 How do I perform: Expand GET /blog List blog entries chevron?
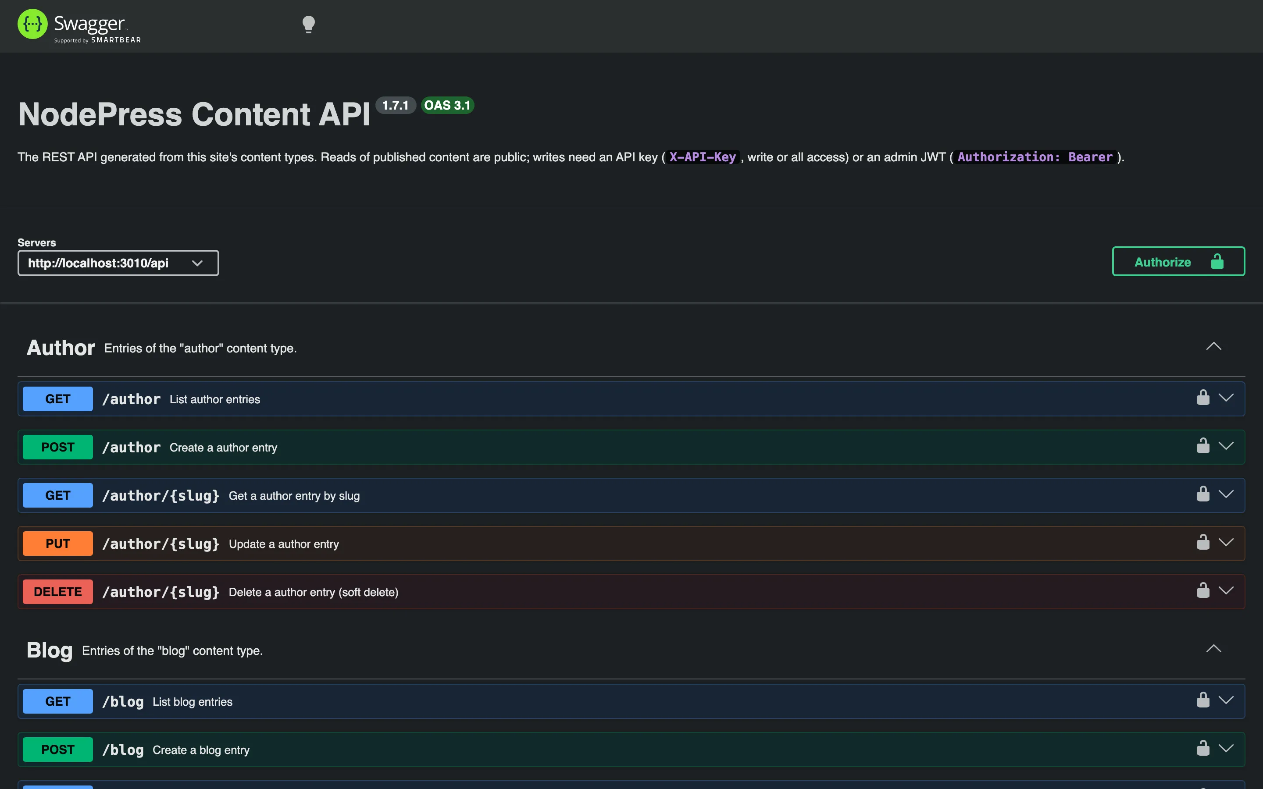point(1226,700)
